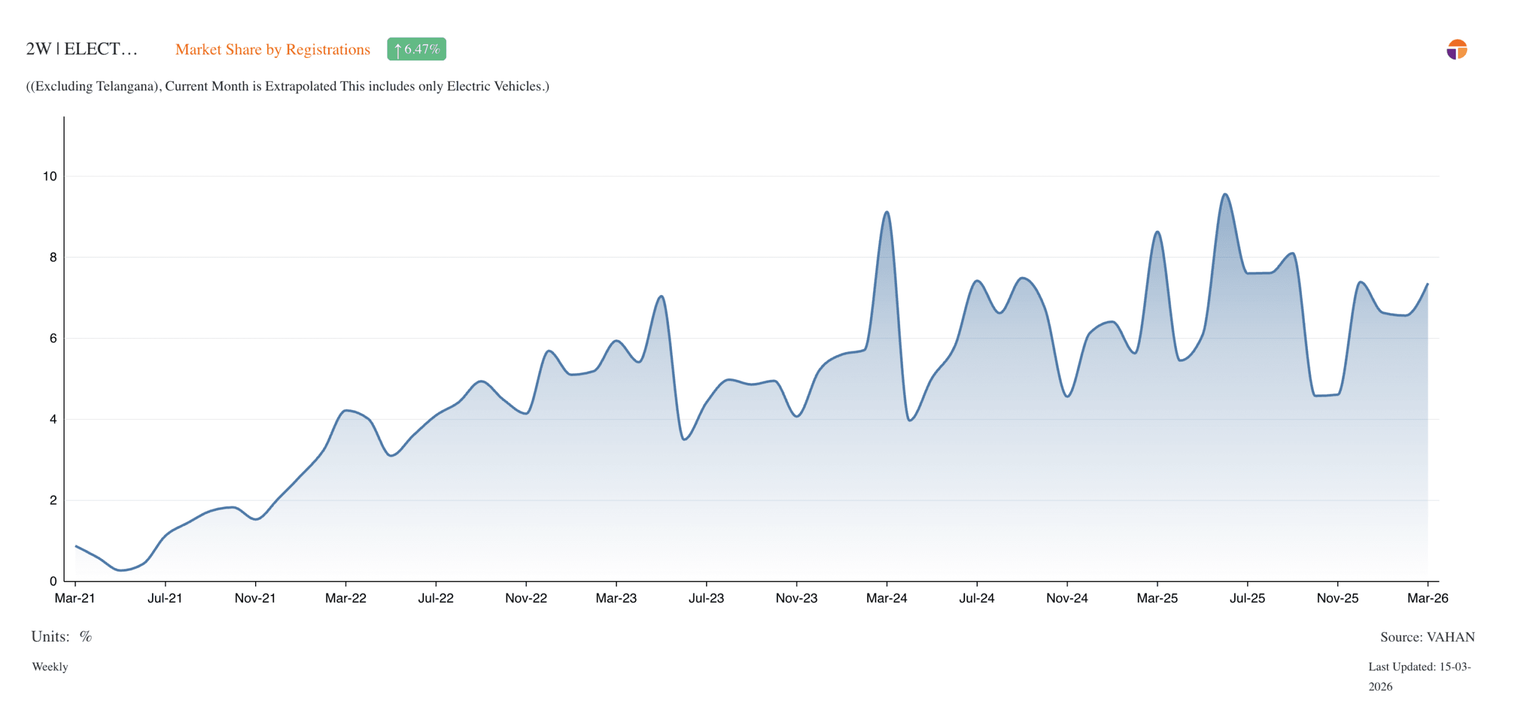Click the Units percent label
Viewport: 1533px width, 711px height.
[62, 636]
